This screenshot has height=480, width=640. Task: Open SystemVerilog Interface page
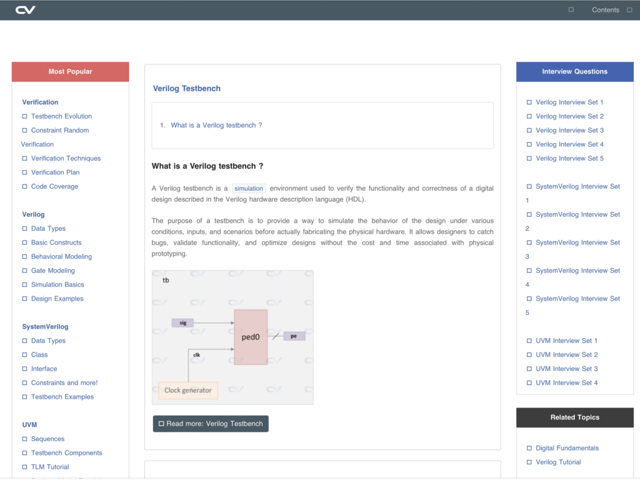(44, 369)
